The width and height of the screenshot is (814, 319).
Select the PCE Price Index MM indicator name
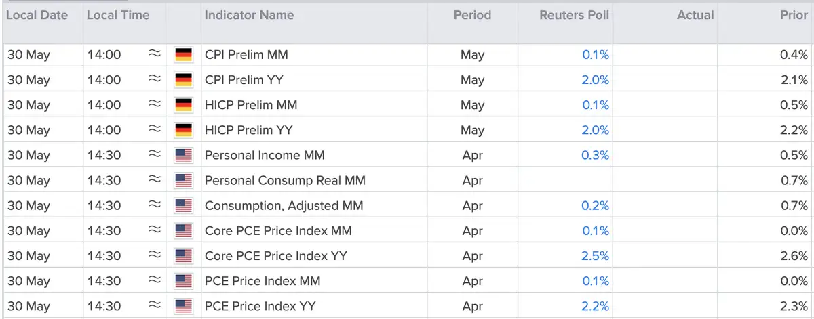pyautogui.click(x=263, y=281)
